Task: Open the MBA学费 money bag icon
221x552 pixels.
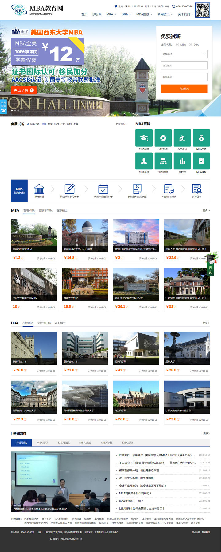Action: pyautogui.click(x=201, y=138)
